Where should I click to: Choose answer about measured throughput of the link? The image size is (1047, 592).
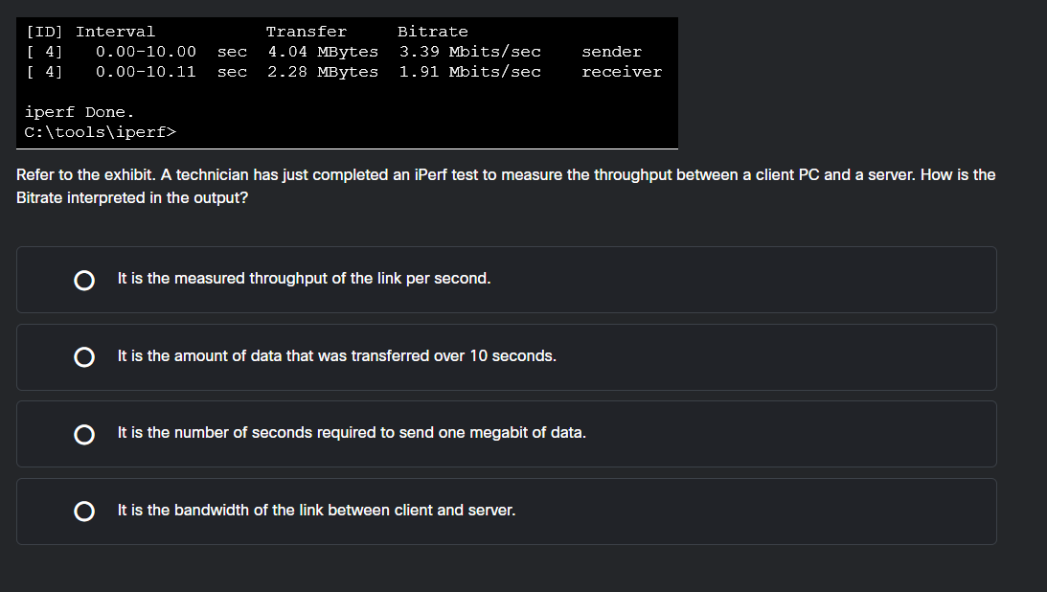pos(304,278)
